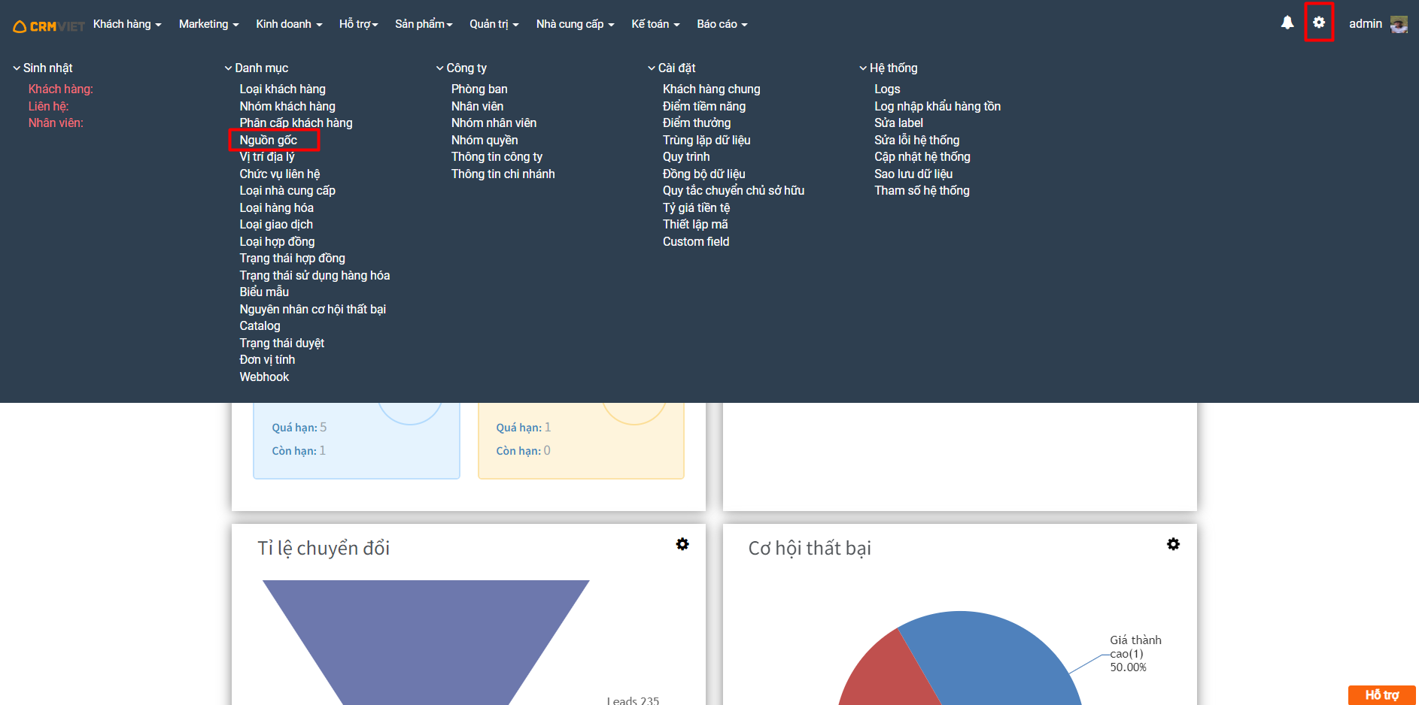Select Loại khách hàng
This screenshot has height=705, width=1419.
(282, 89)
